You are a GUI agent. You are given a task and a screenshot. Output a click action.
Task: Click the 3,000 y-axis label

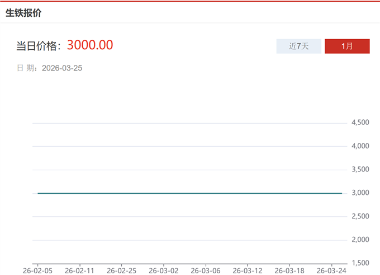pyautogui.click(x=359, y=193)
